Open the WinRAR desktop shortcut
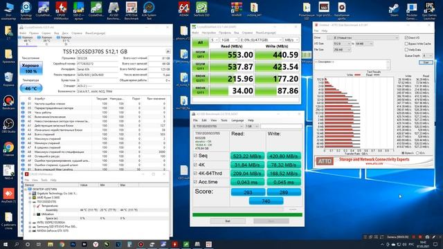 237,9
